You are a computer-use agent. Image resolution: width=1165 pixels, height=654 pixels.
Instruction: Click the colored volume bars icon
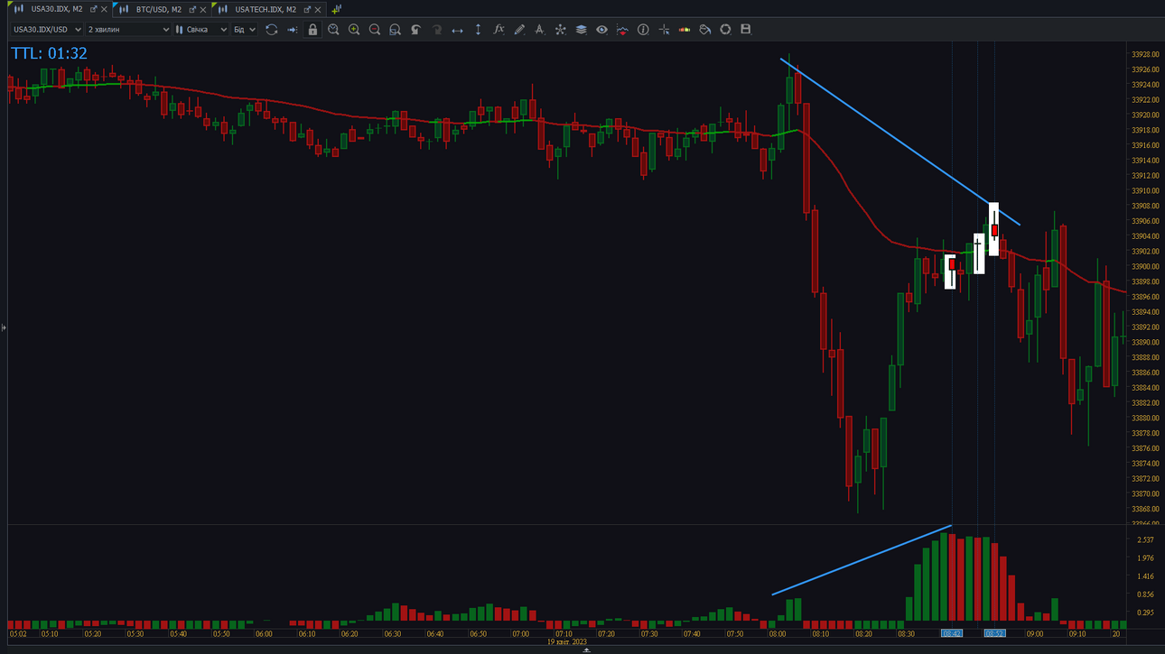[685, 30]
